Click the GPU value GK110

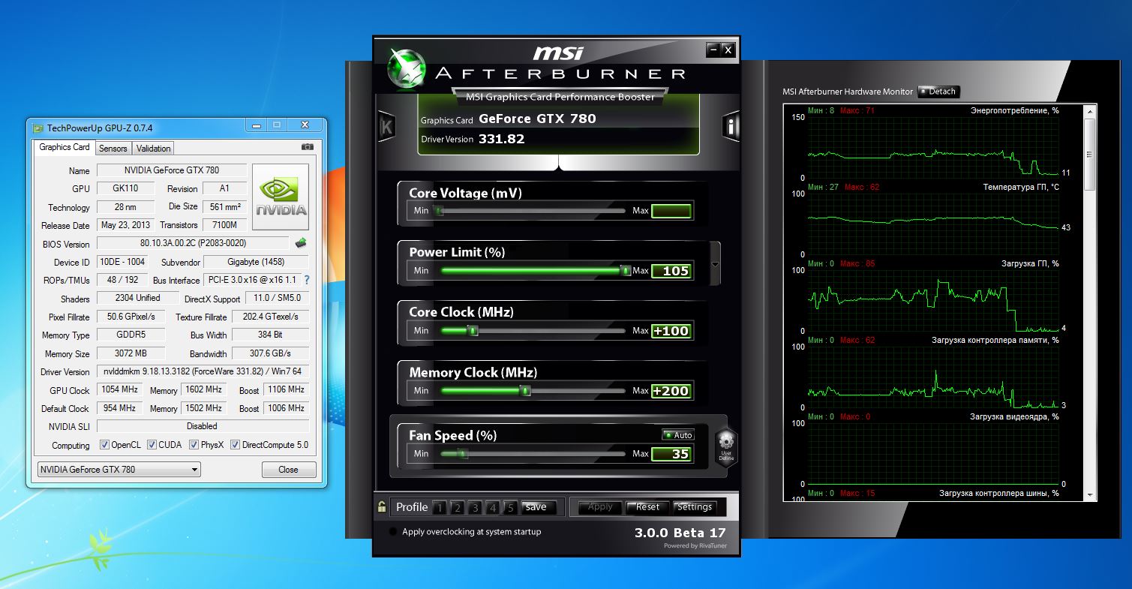coord(125,188)
